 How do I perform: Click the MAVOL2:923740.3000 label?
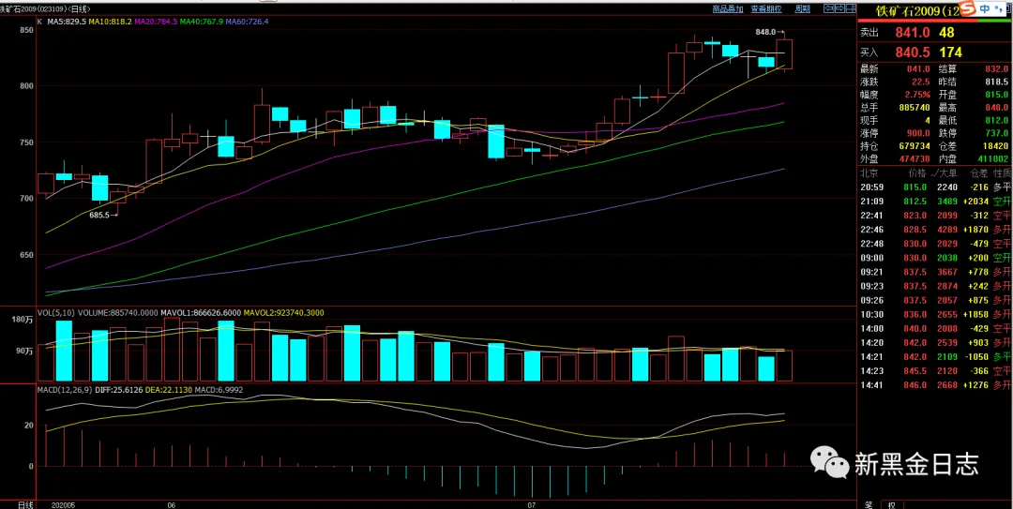(x=284, y=313)
